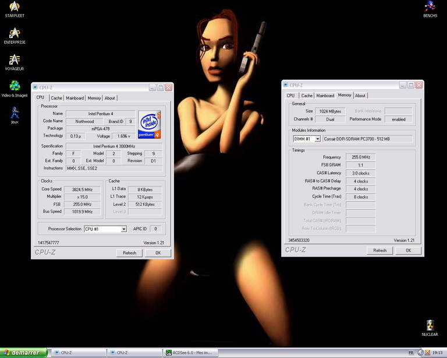Click the memory Size 1024 MBytes field
The height and width of the screenshot is (358, 447).
click(x=330, y=111)
